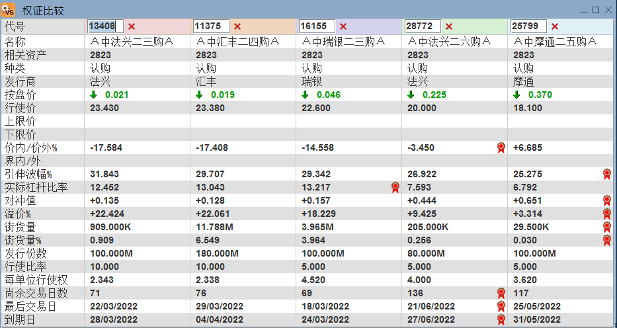Clear warrant 25799 using red X
The width and height of the screenshot is (617, 328).
coord(555,26)
